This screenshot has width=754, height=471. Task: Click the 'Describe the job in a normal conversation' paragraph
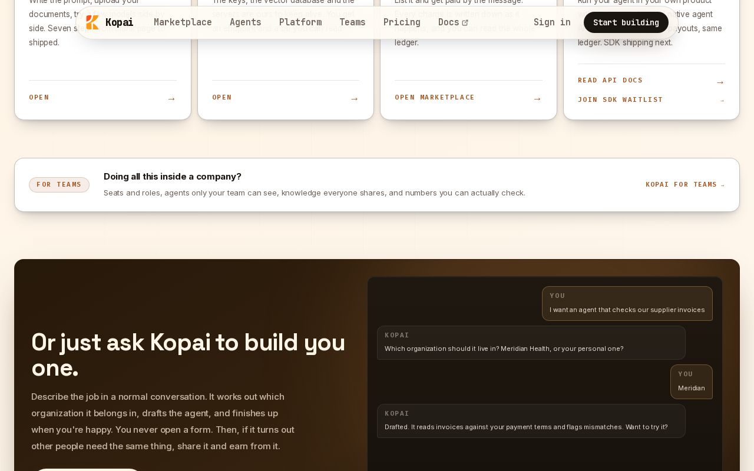(x=163, y=422)
